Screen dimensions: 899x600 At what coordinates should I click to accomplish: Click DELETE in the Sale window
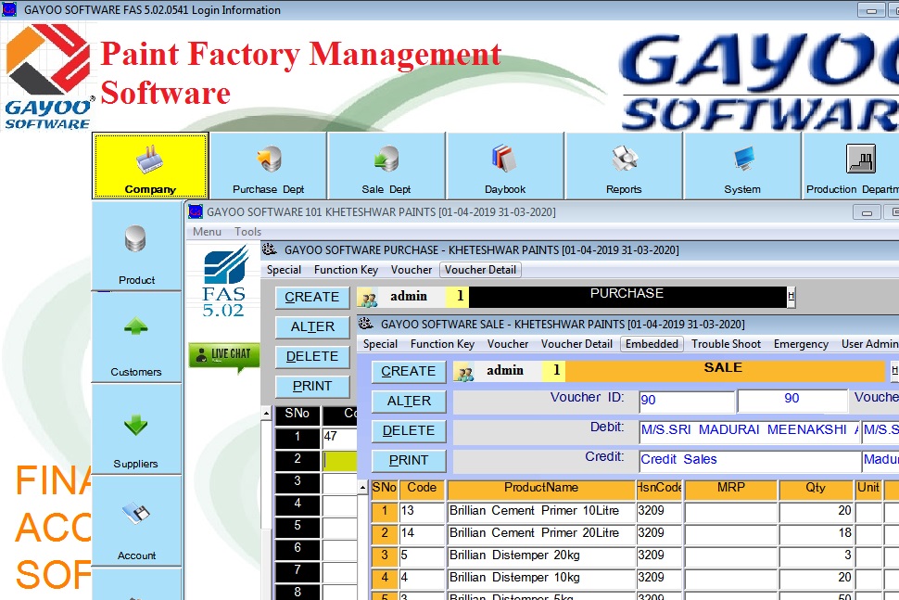point(409,431)
